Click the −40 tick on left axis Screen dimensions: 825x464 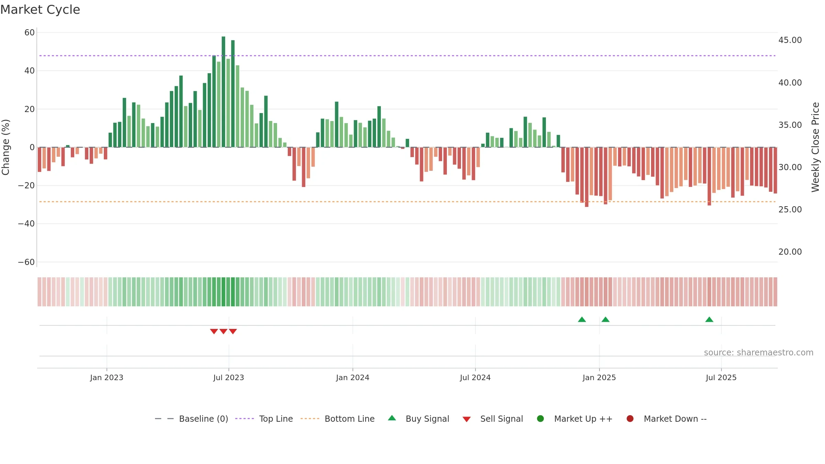coord(26,224)
